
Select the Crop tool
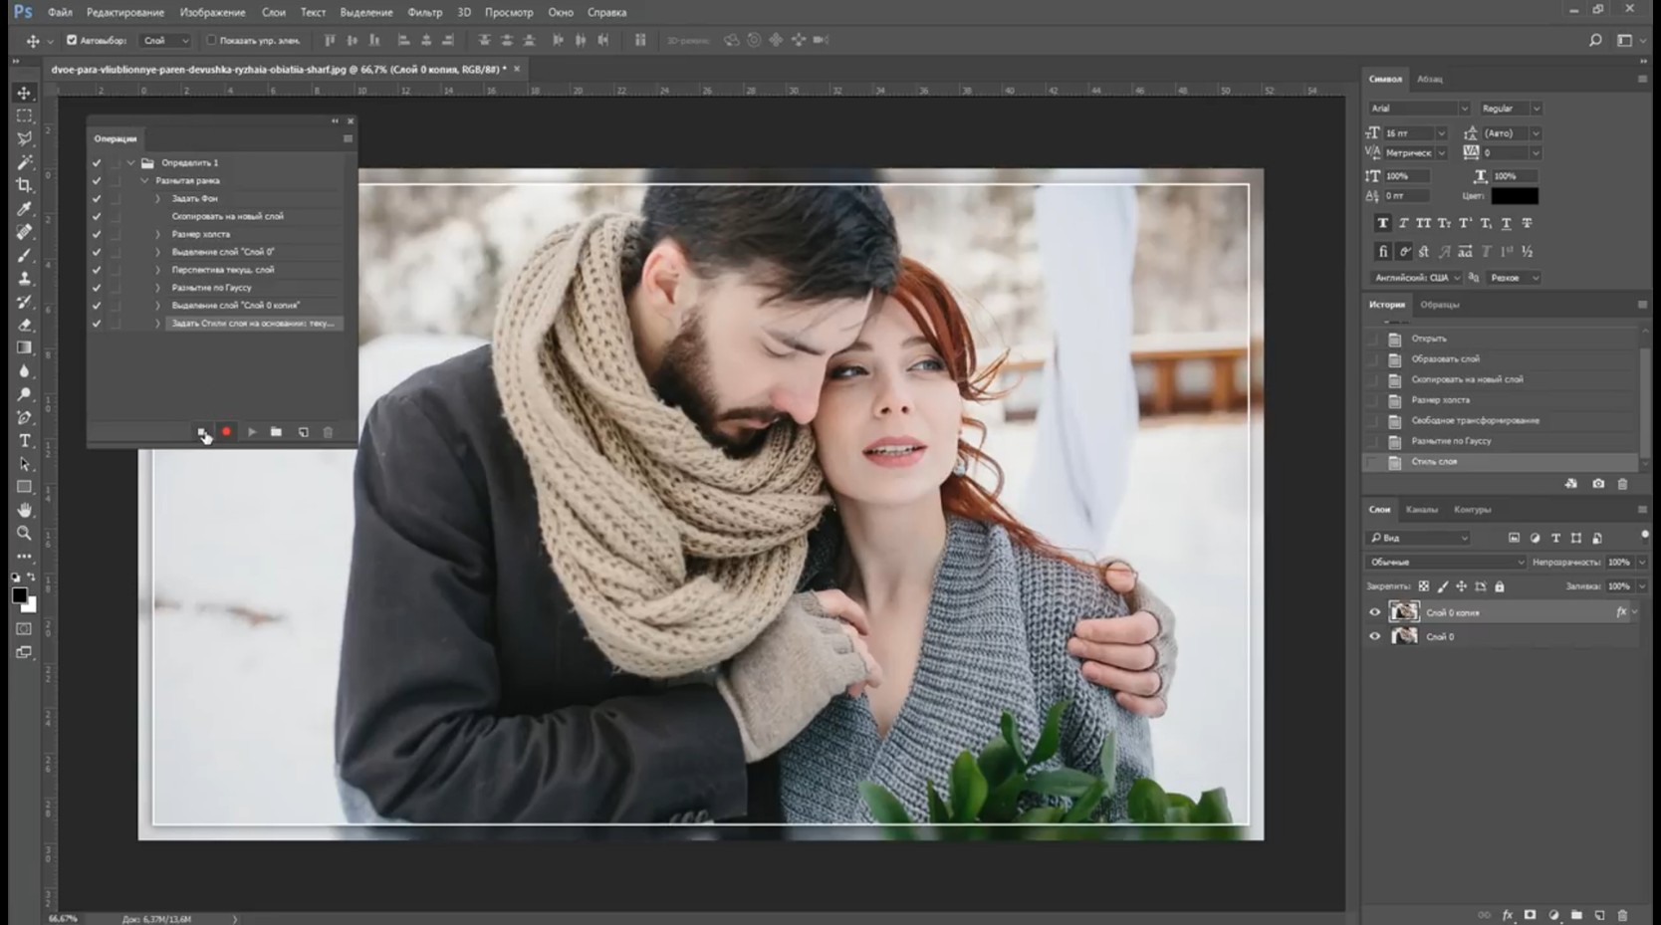[24, 185]
